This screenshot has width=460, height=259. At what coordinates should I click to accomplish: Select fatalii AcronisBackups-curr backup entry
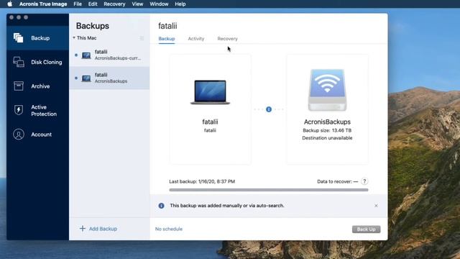[109, 55]
